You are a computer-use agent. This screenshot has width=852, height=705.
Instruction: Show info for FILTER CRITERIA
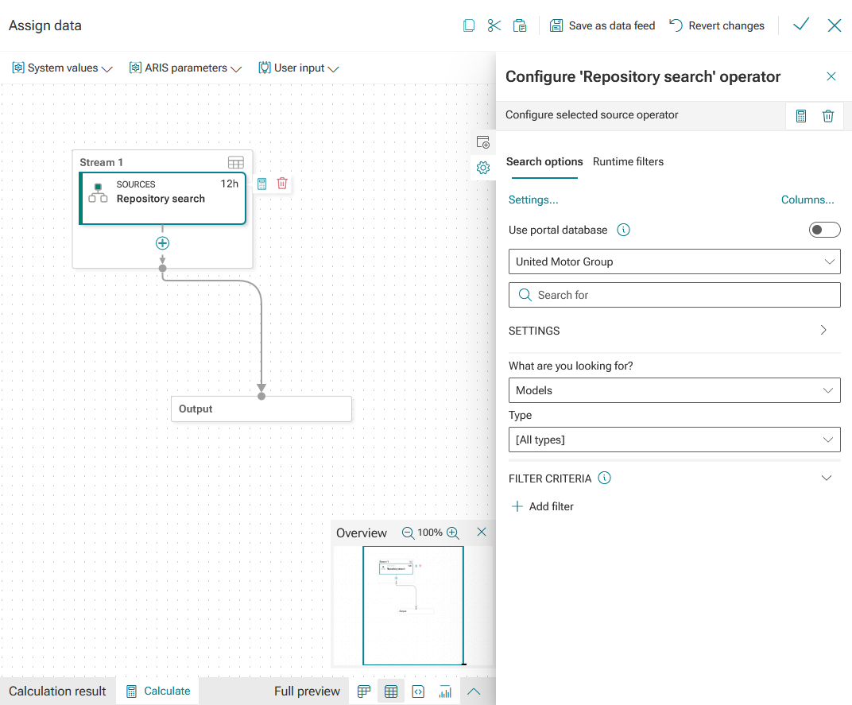(x=604, y=478)
